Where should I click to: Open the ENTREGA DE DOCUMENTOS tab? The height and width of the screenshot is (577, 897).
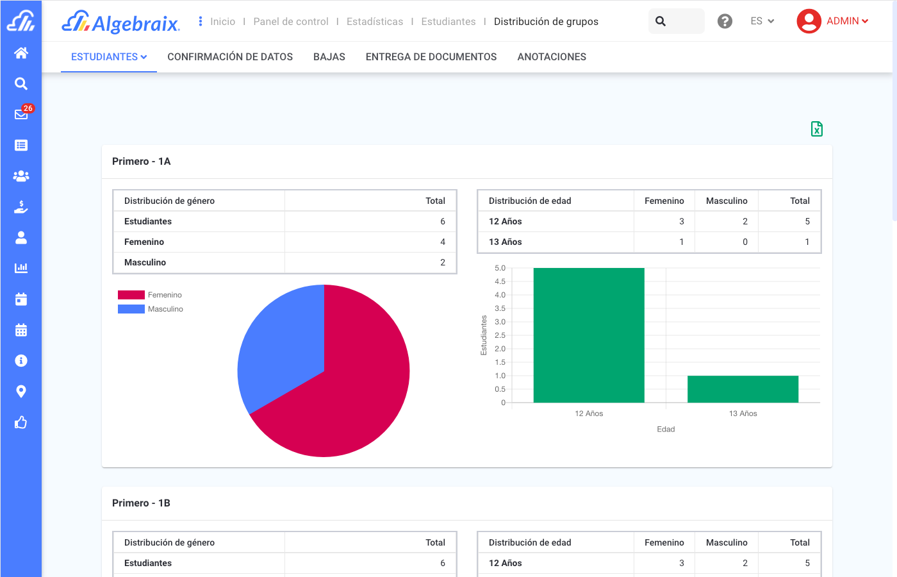tap(431, 57)
